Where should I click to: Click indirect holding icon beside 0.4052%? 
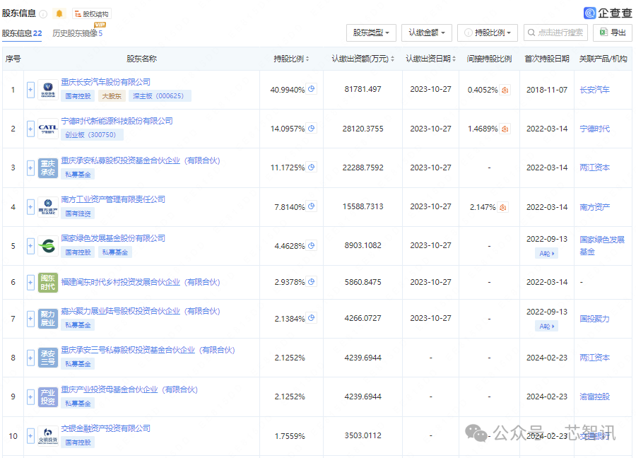pos(505,90)
